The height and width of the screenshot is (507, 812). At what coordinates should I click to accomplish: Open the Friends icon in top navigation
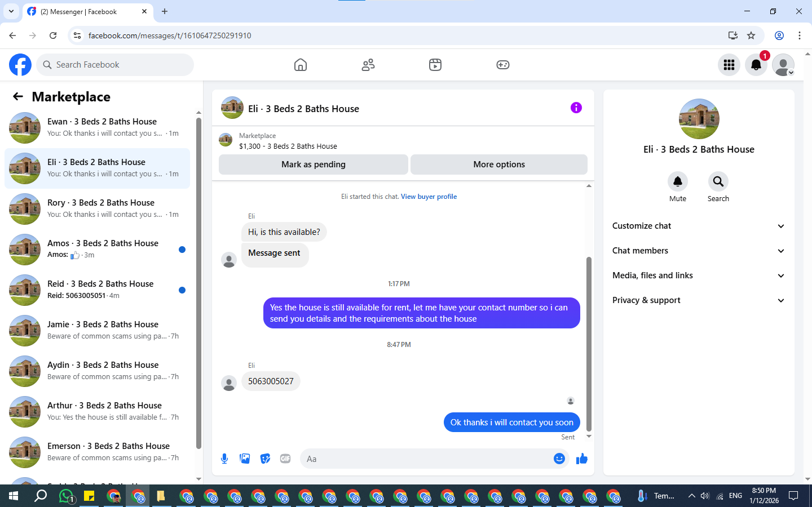coord(368,65)
